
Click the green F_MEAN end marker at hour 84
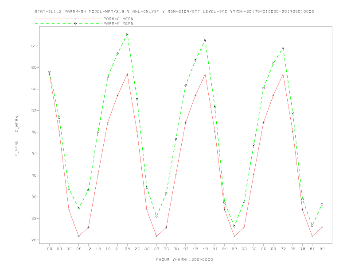(x=322, y=205)
